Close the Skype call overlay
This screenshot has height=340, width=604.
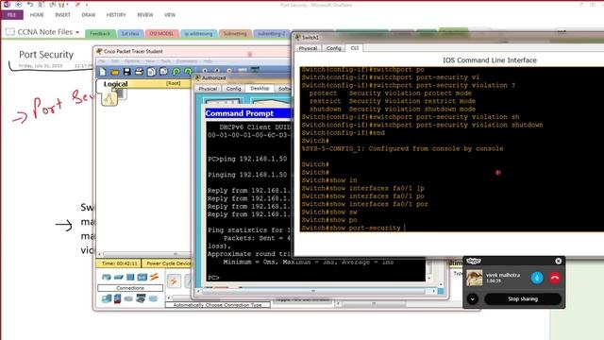(x=558, y=261)
